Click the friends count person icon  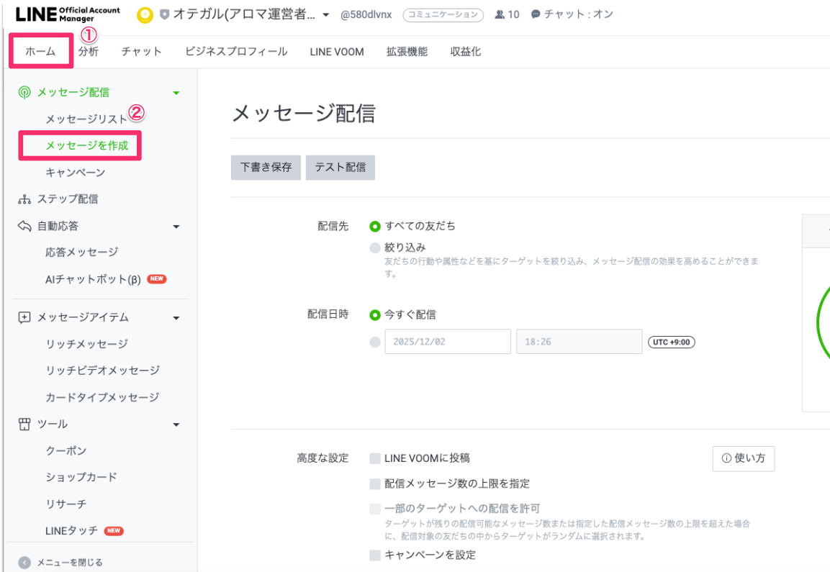click(x=500, y=14)
